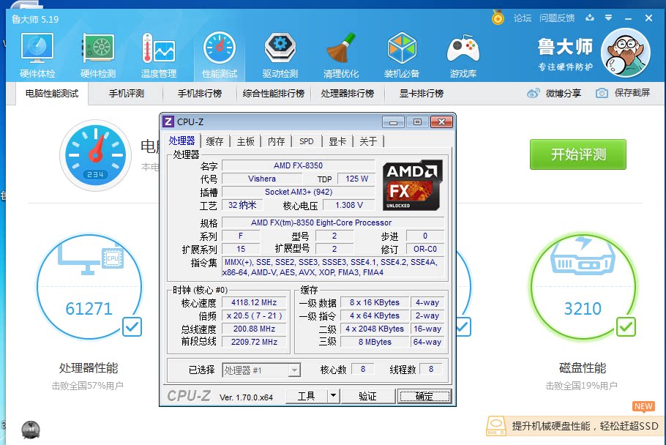Click the 保存截屏 text link

tap(632, 93)
